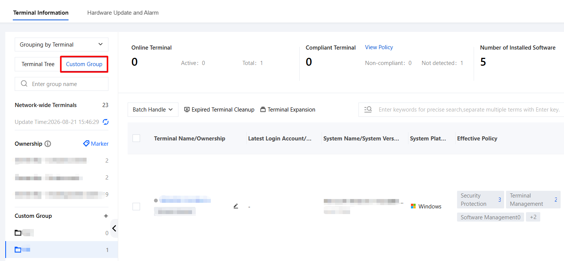Collapse the sidebar with the left chevron

click(114, 228)
